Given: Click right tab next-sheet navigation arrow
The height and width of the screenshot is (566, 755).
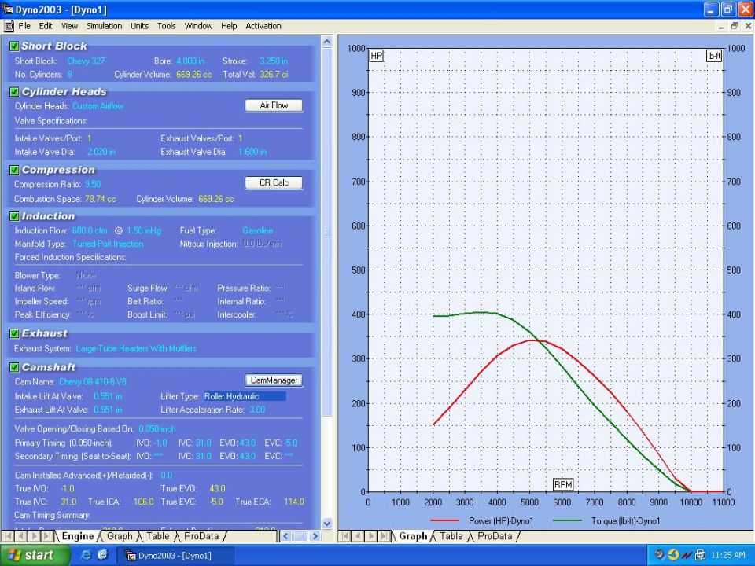Looking at the screenshot, I should tap(371, 536).
